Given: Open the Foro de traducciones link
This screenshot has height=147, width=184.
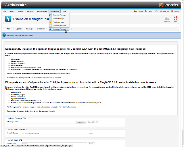Looking at the screenshot, I should [67, 107].
